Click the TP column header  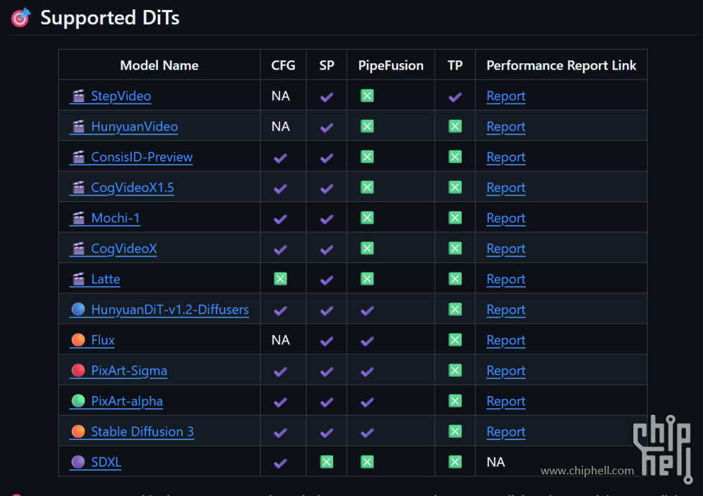coord(455,65)
